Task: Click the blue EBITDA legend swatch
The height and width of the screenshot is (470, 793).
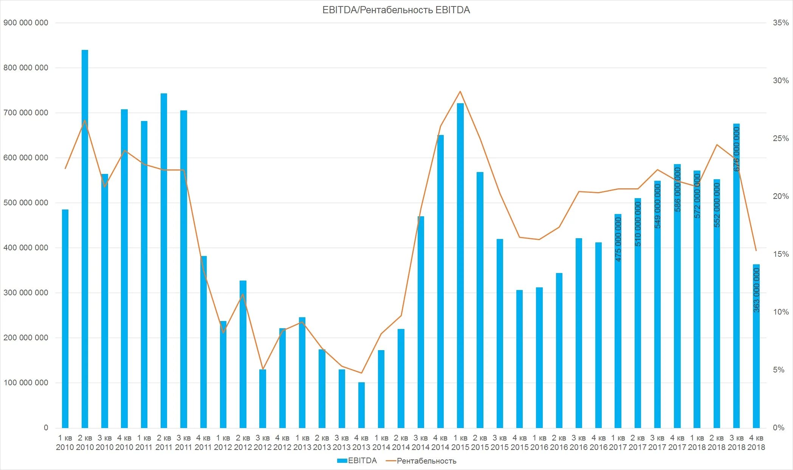Action: [342, 461]
